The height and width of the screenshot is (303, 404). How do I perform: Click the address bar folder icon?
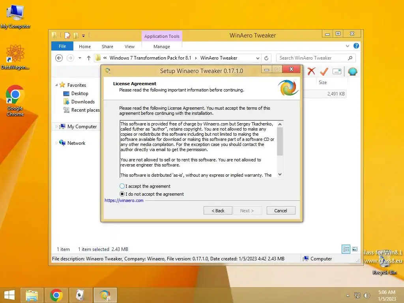pos(98,58)
